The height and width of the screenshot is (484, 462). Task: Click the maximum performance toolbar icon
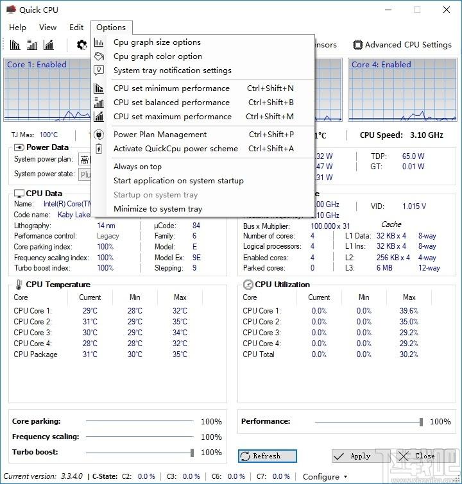click(49, 45)
